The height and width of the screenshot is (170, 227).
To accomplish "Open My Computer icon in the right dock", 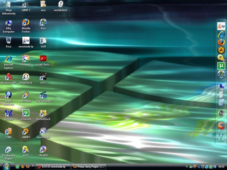I will coord(221,87).
